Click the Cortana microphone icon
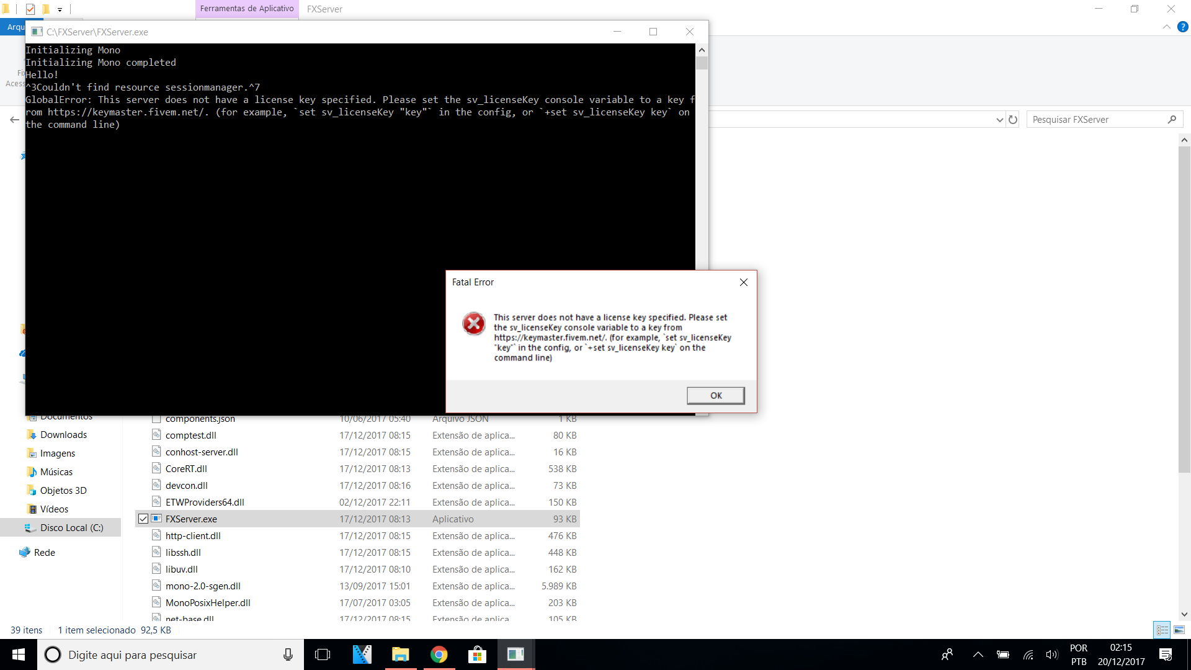This screenshot has width=1191, height=670. (288, 654)
